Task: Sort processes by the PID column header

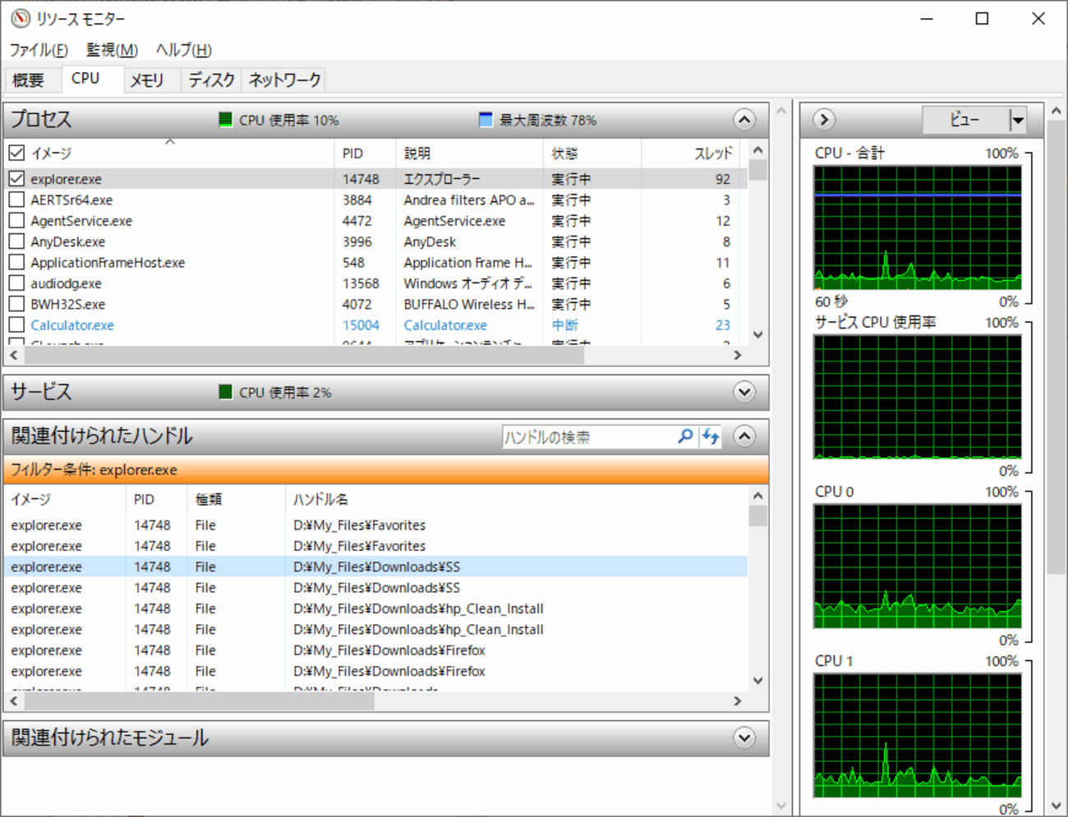Action: coord(353,154)
